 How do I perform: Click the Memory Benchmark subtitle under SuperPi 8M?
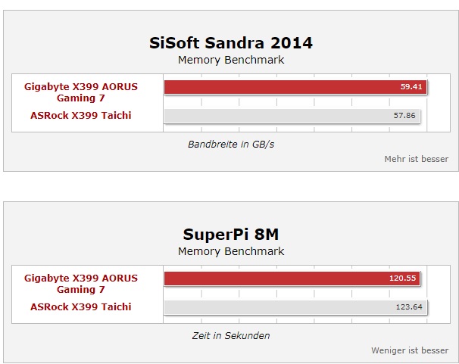pos(231,251)
